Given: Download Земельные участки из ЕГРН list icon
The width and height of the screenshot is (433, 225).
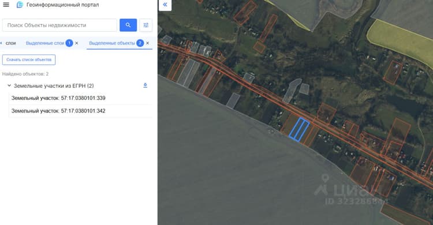Looking at the screenshot, I should point(145,85).
